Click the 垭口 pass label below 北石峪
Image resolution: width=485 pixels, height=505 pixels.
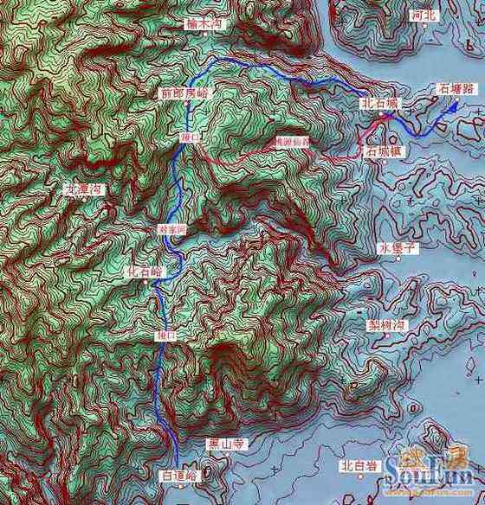tap(165, 336)
